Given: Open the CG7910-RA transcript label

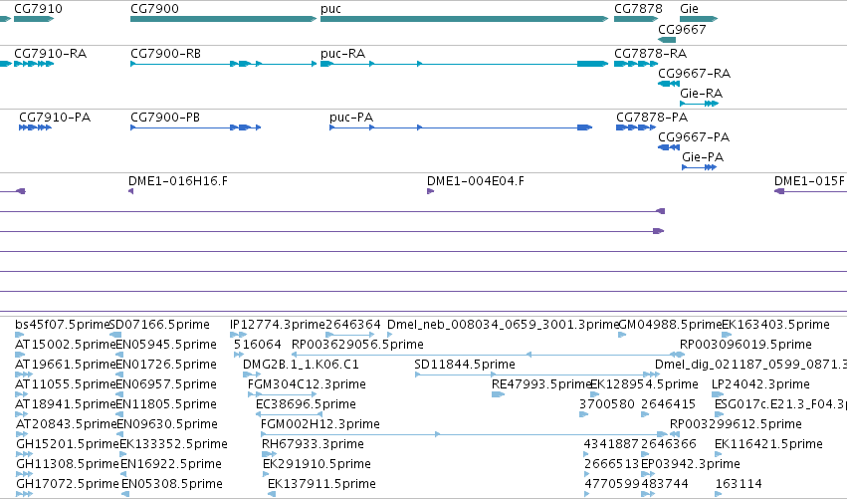Looking at the screenshot, I should [x=50, y=54].
